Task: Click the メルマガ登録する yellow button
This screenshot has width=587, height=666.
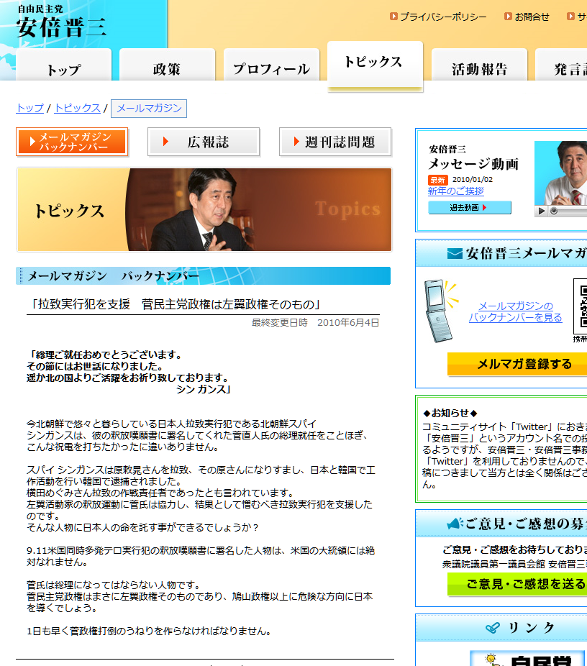Action: [517, 364]
